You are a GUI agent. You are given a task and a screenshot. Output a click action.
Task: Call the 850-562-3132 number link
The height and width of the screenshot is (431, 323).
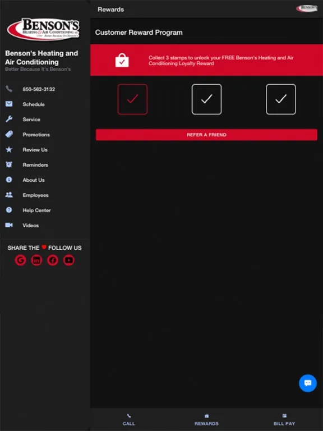pyautogui.click(x=39, y=89)
